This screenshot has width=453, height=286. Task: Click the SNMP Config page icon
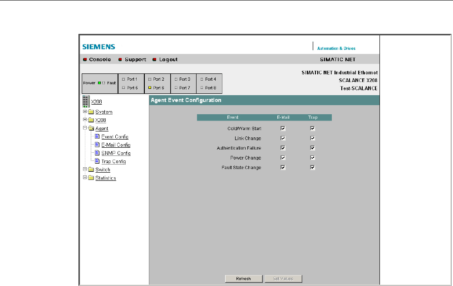point(97,153)
